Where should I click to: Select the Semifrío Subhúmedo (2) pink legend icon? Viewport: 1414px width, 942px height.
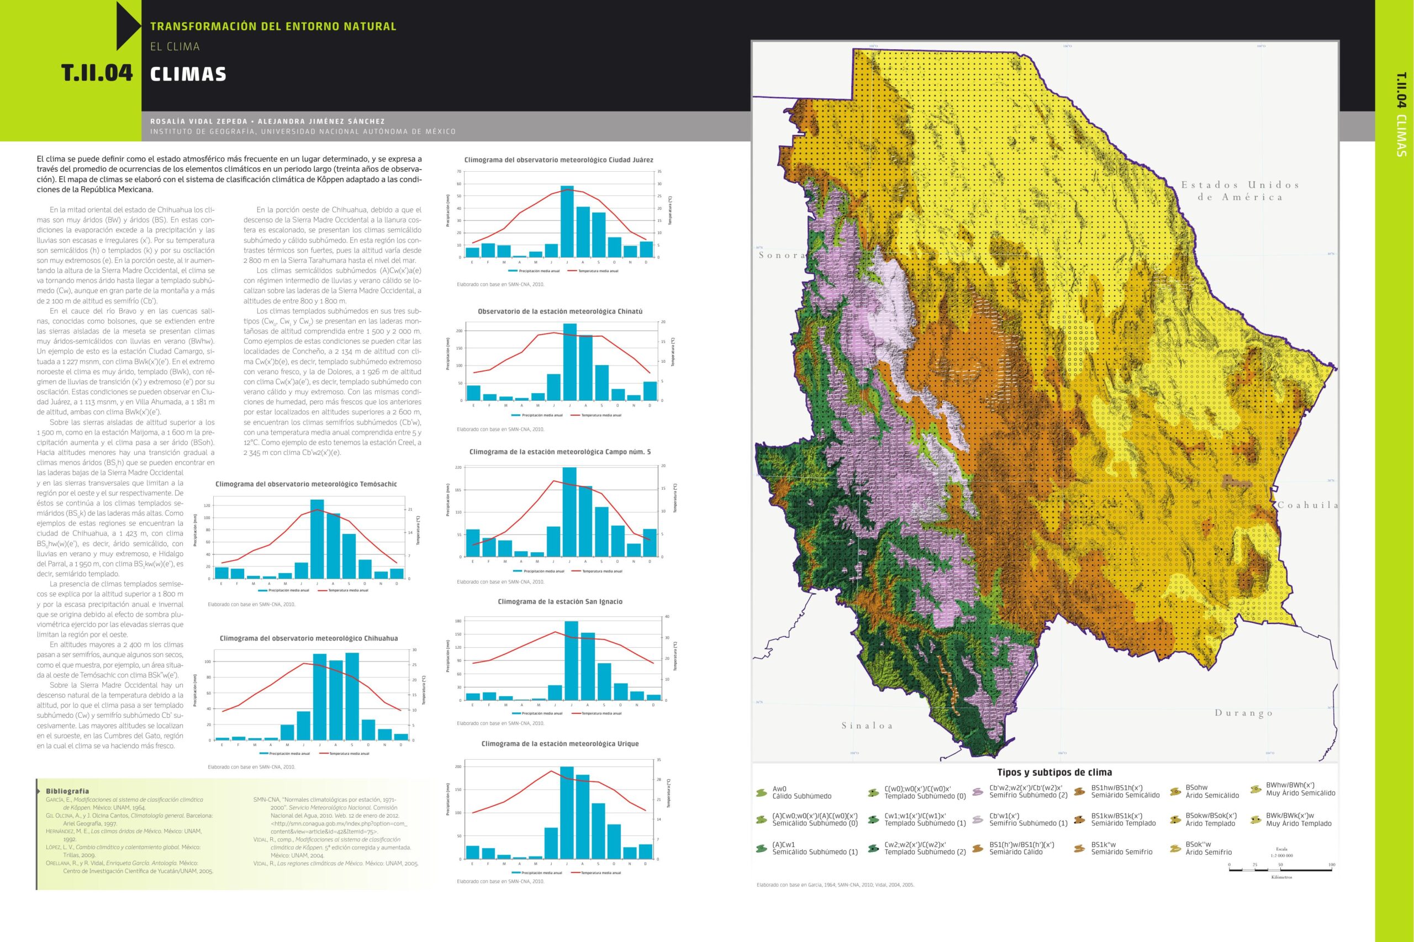click(978, 792)
